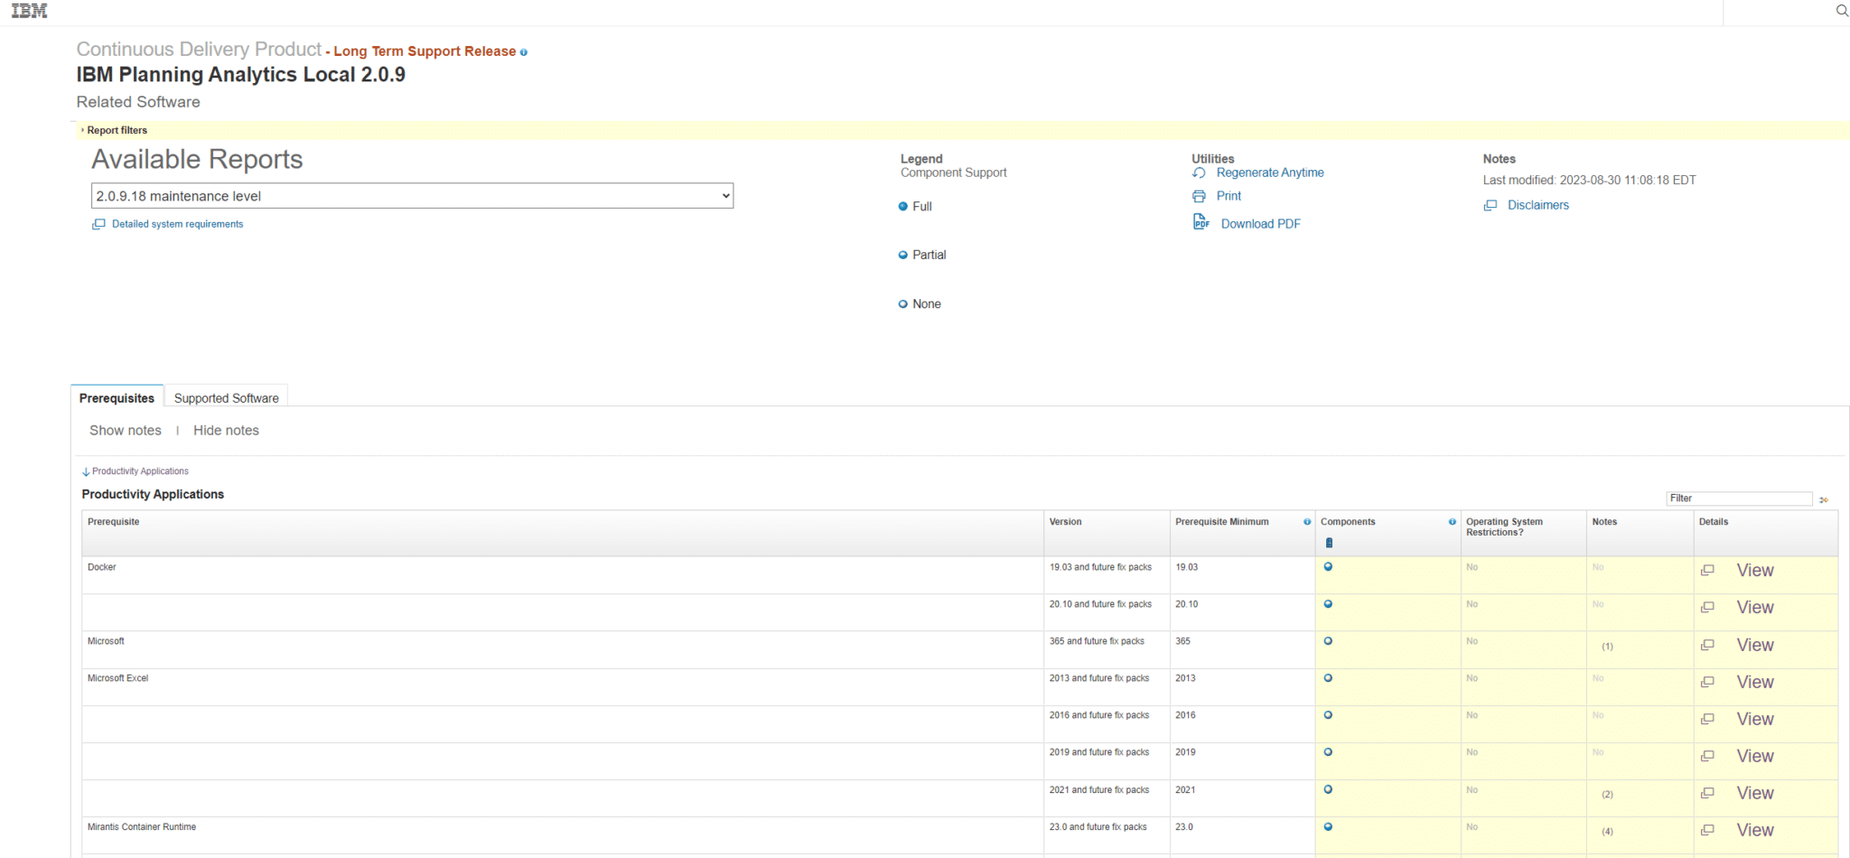
Task: Switch to the Supported Software tab
Action: pos(225,397)
